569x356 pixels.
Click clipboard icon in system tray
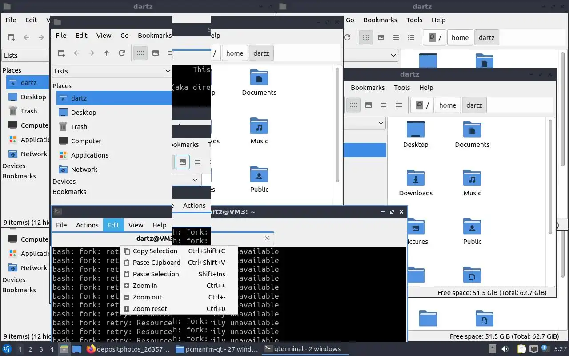[x=521, y=349]
